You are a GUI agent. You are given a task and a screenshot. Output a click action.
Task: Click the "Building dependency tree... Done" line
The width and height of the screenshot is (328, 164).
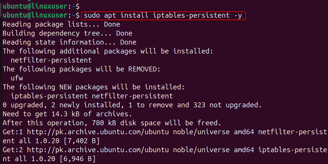[67, 33]
